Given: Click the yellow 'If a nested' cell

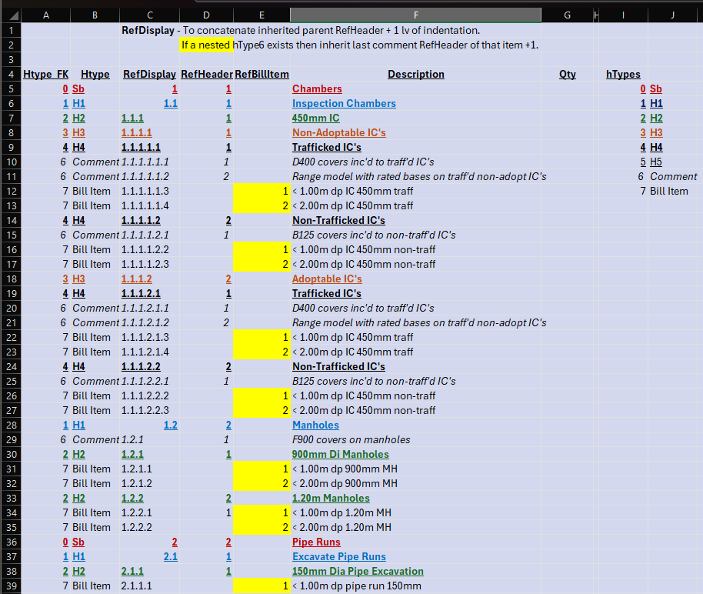Looking at the screenshot, I should coord(206,45).
